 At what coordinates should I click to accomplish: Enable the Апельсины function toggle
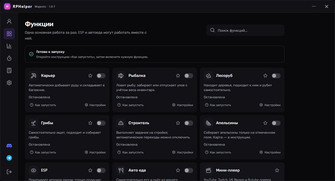(276, 123)
